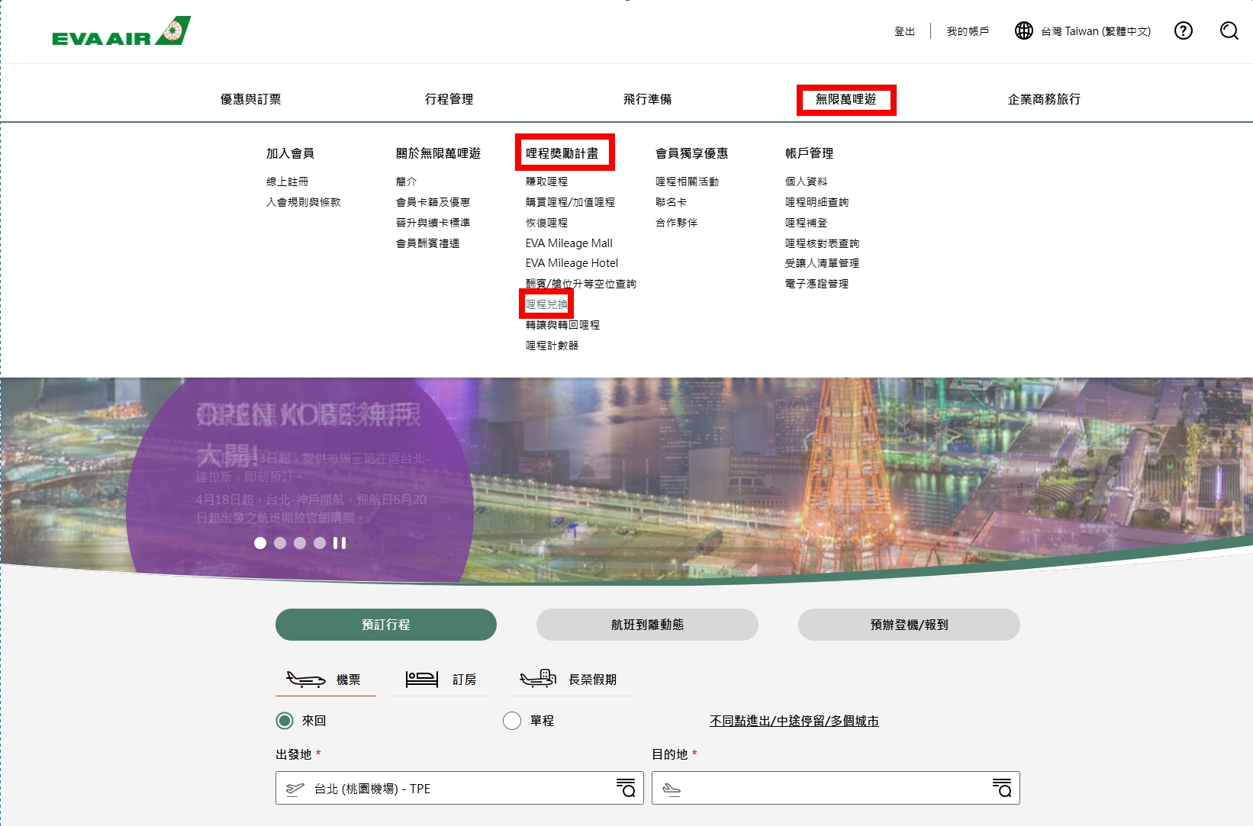Open 賺取哩程 menu item

tap(546, 182)
